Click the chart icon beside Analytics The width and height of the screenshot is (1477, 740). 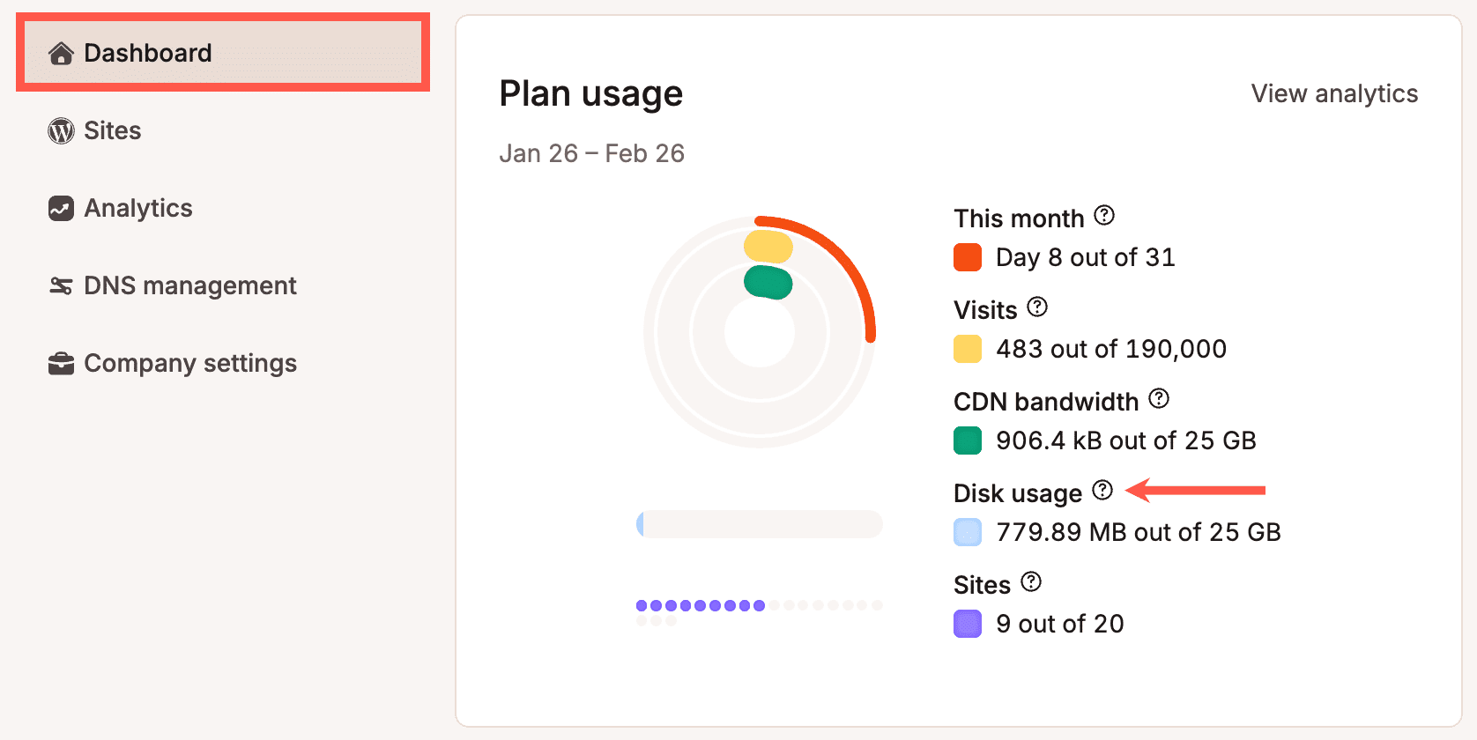coord(60,208)
